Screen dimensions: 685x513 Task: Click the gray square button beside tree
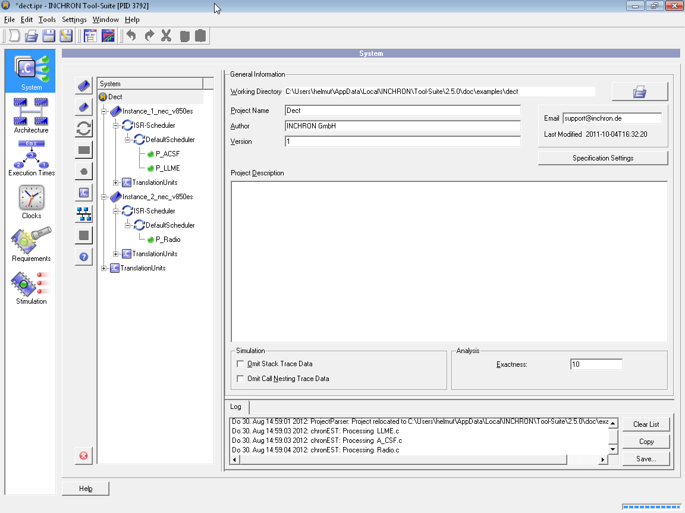pyautogui.click(x=84, y=235)
